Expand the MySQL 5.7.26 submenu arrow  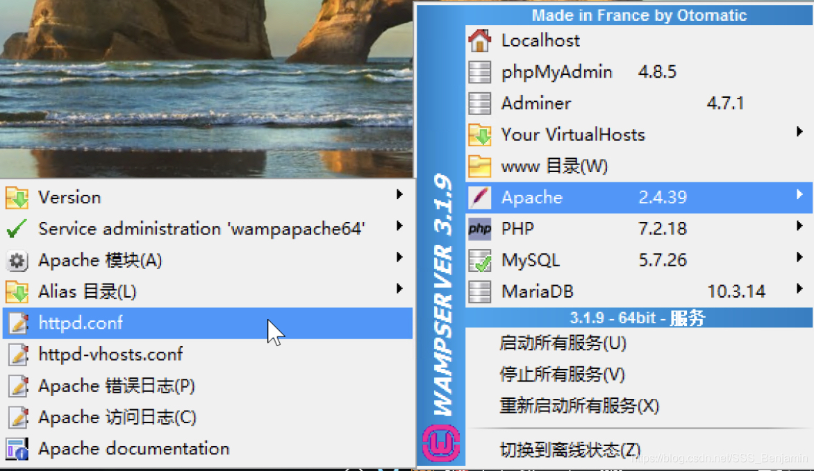click(x=800, y=257)
